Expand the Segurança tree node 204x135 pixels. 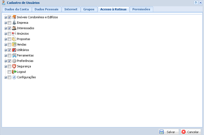click(5, 66)
